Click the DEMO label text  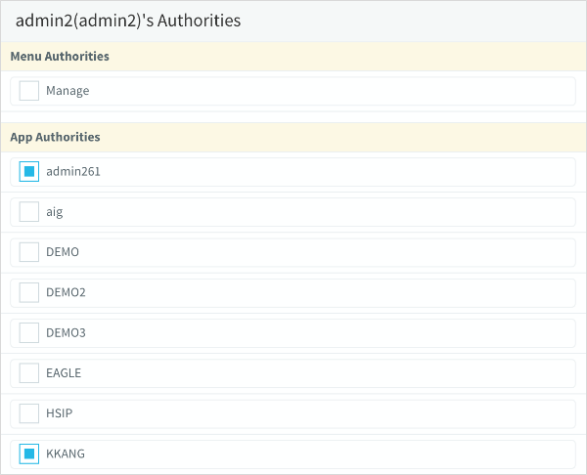pos(63,252)
